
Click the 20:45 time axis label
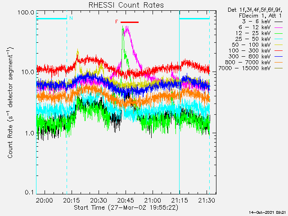[x=126, y=200]
